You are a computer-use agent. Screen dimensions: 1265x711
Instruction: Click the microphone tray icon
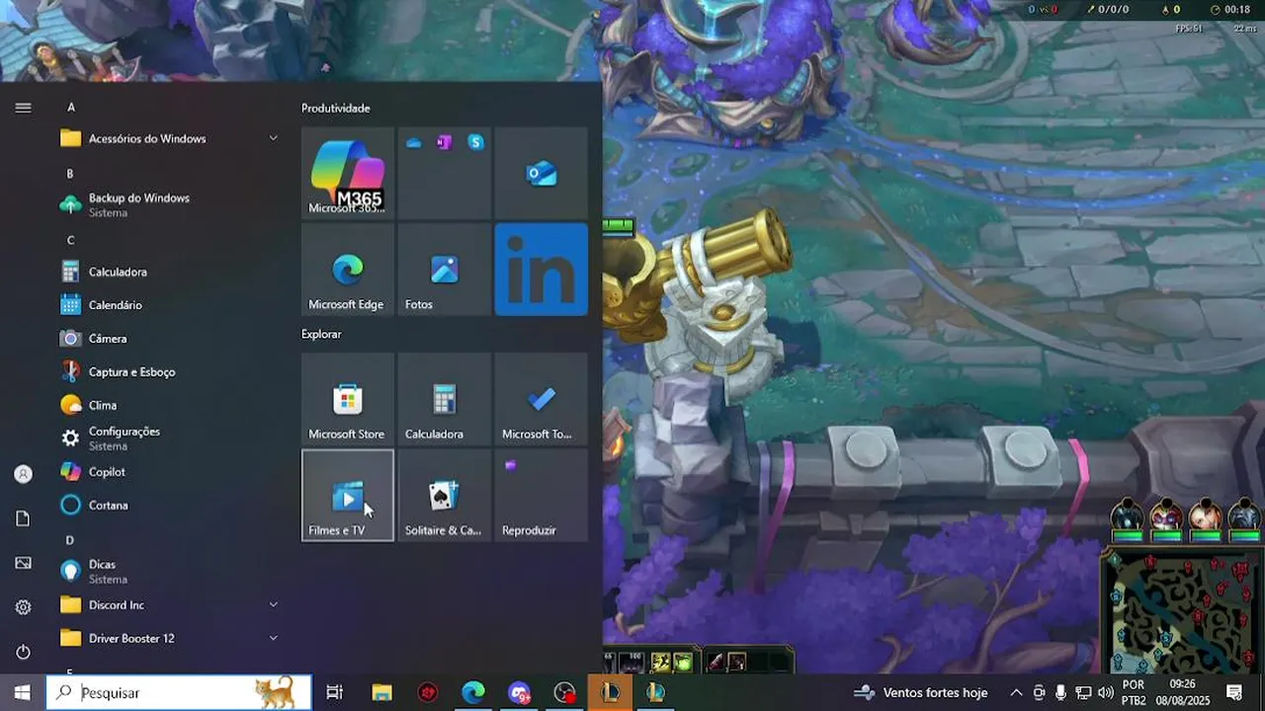[x=1060, y=692]
